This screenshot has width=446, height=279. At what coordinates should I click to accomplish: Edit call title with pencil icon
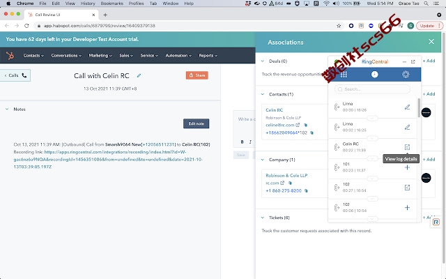point(139,76)
